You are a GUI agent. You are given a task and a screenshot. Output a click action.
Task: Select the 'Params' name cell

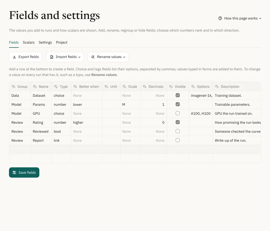(x=41, y=104)
